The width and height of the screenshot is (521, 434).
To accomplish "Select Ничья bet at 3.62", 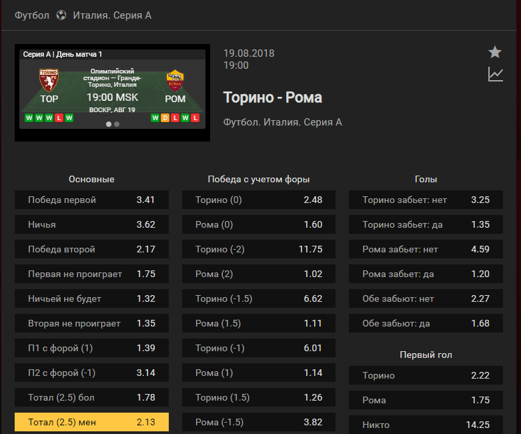I will 91,224.
